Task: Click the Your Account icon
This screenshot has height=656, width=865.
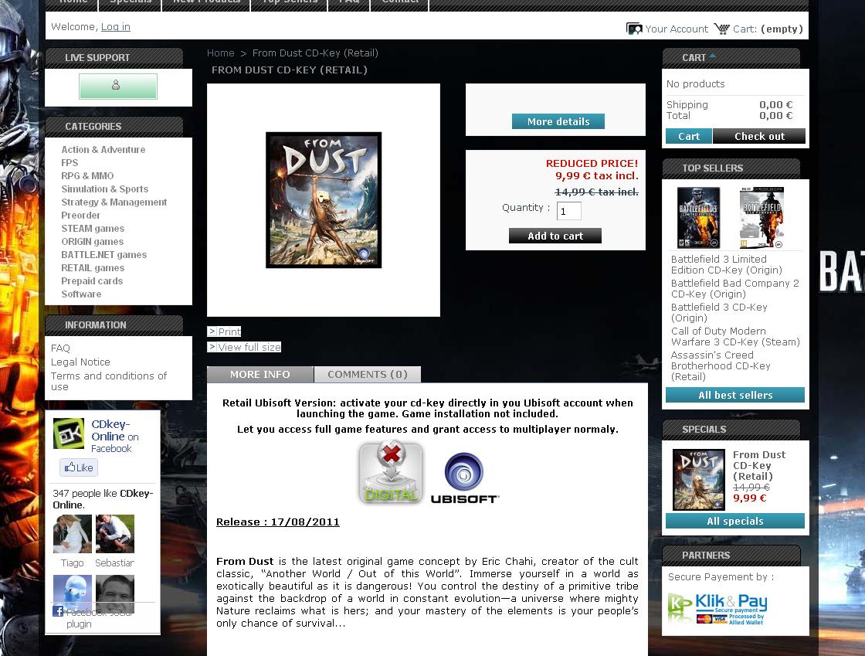Action: pyautogui.click(x=634, y=29)
